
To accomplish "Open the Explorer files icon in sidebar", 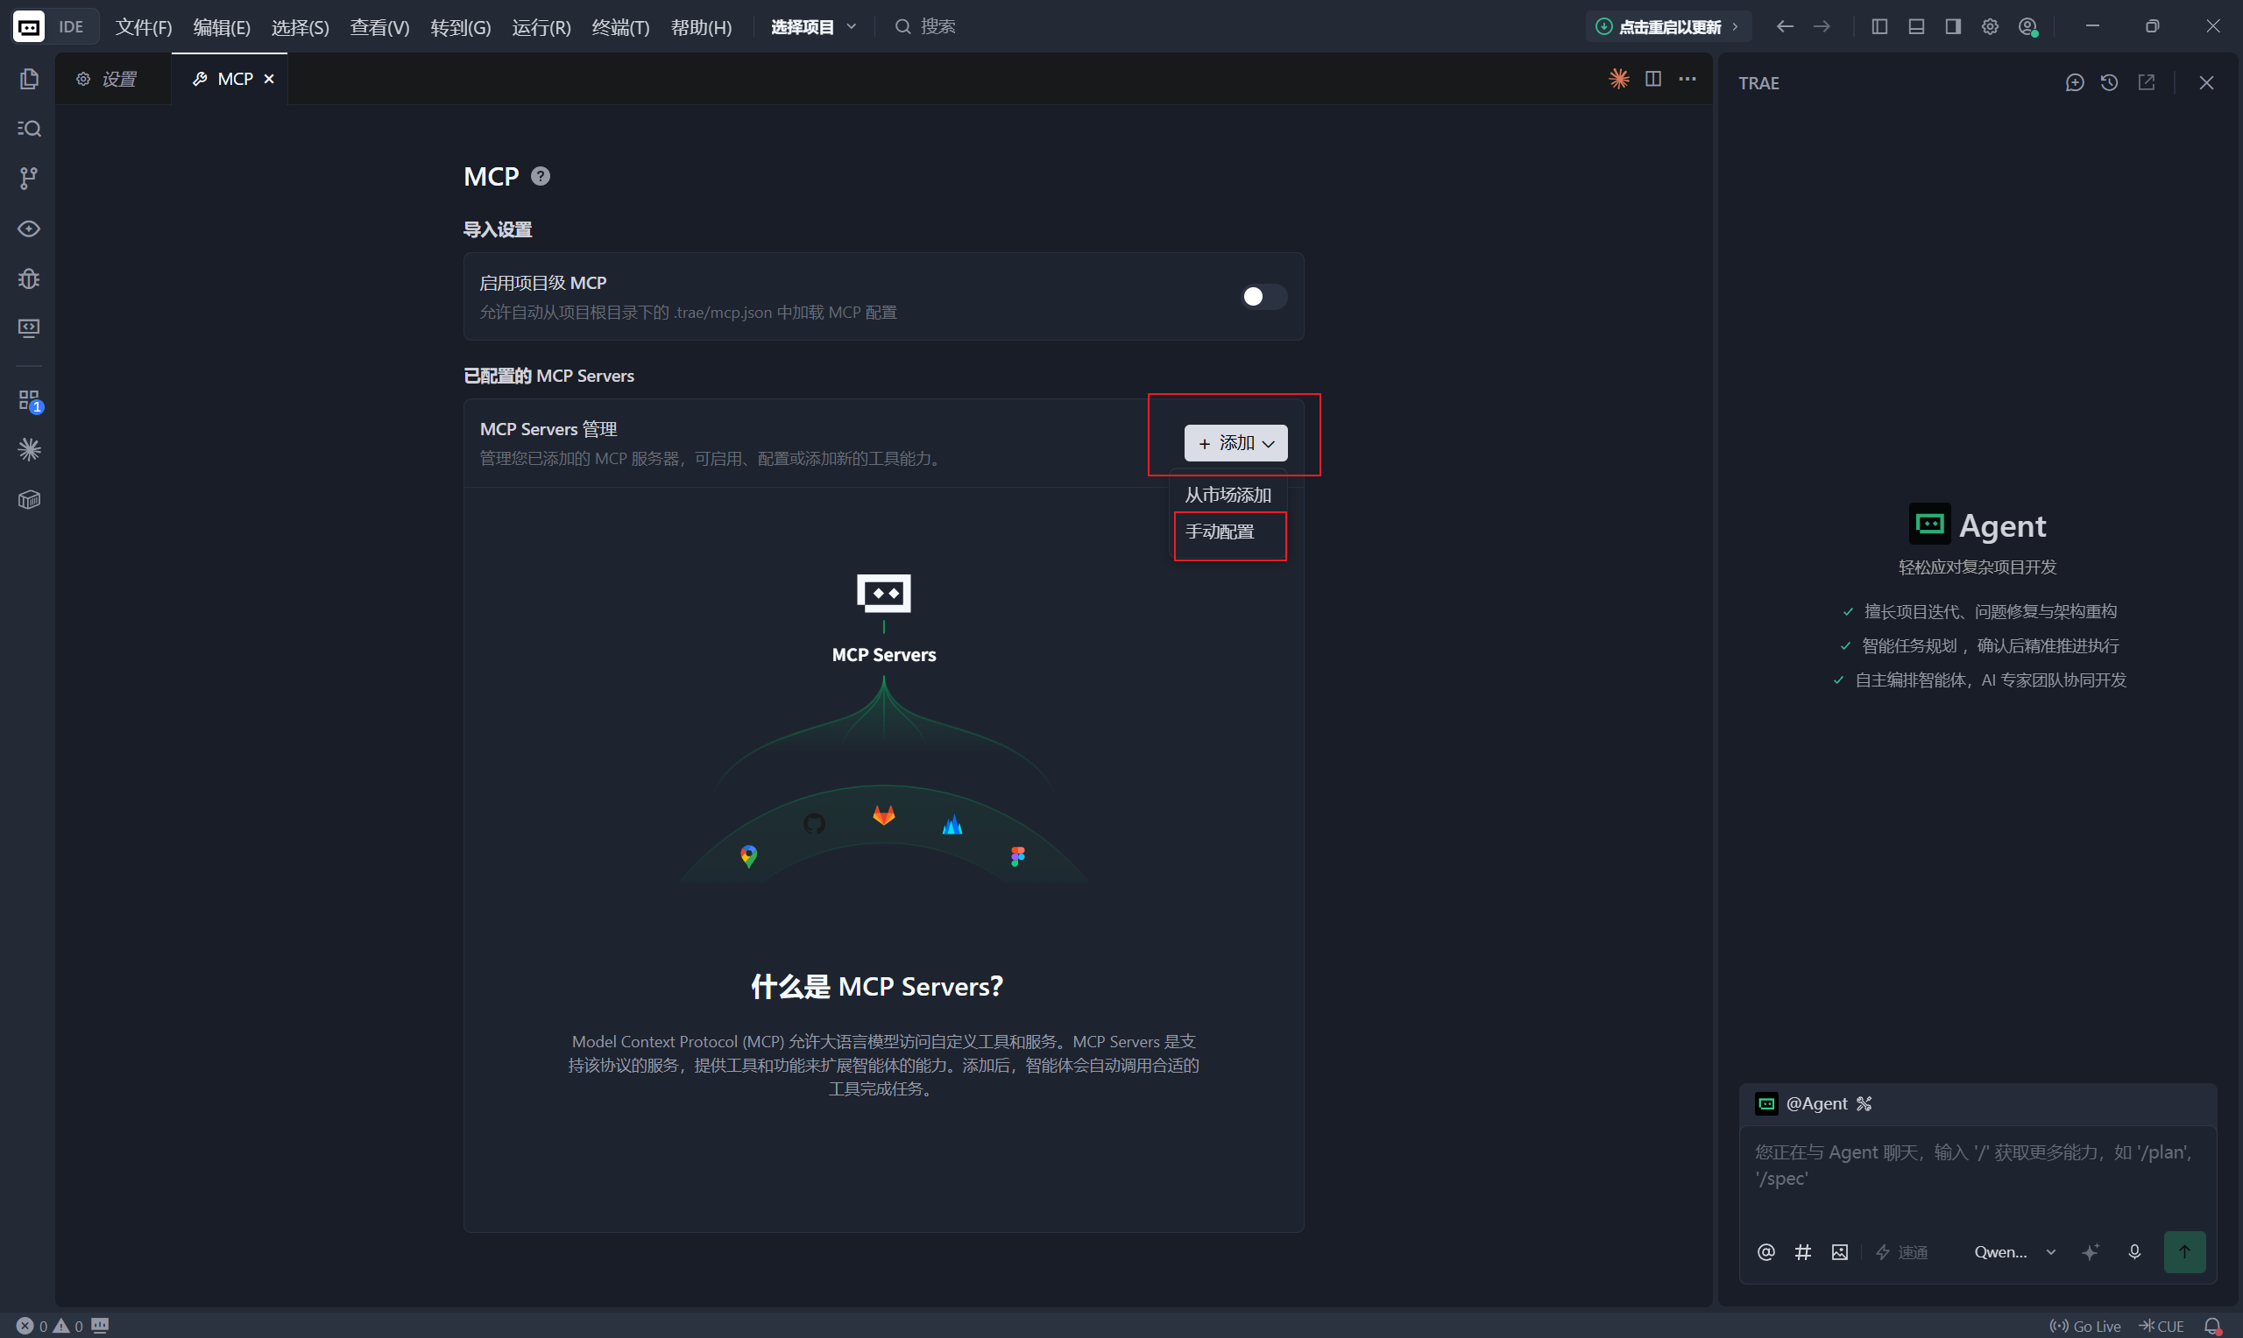I will point(29,80).
